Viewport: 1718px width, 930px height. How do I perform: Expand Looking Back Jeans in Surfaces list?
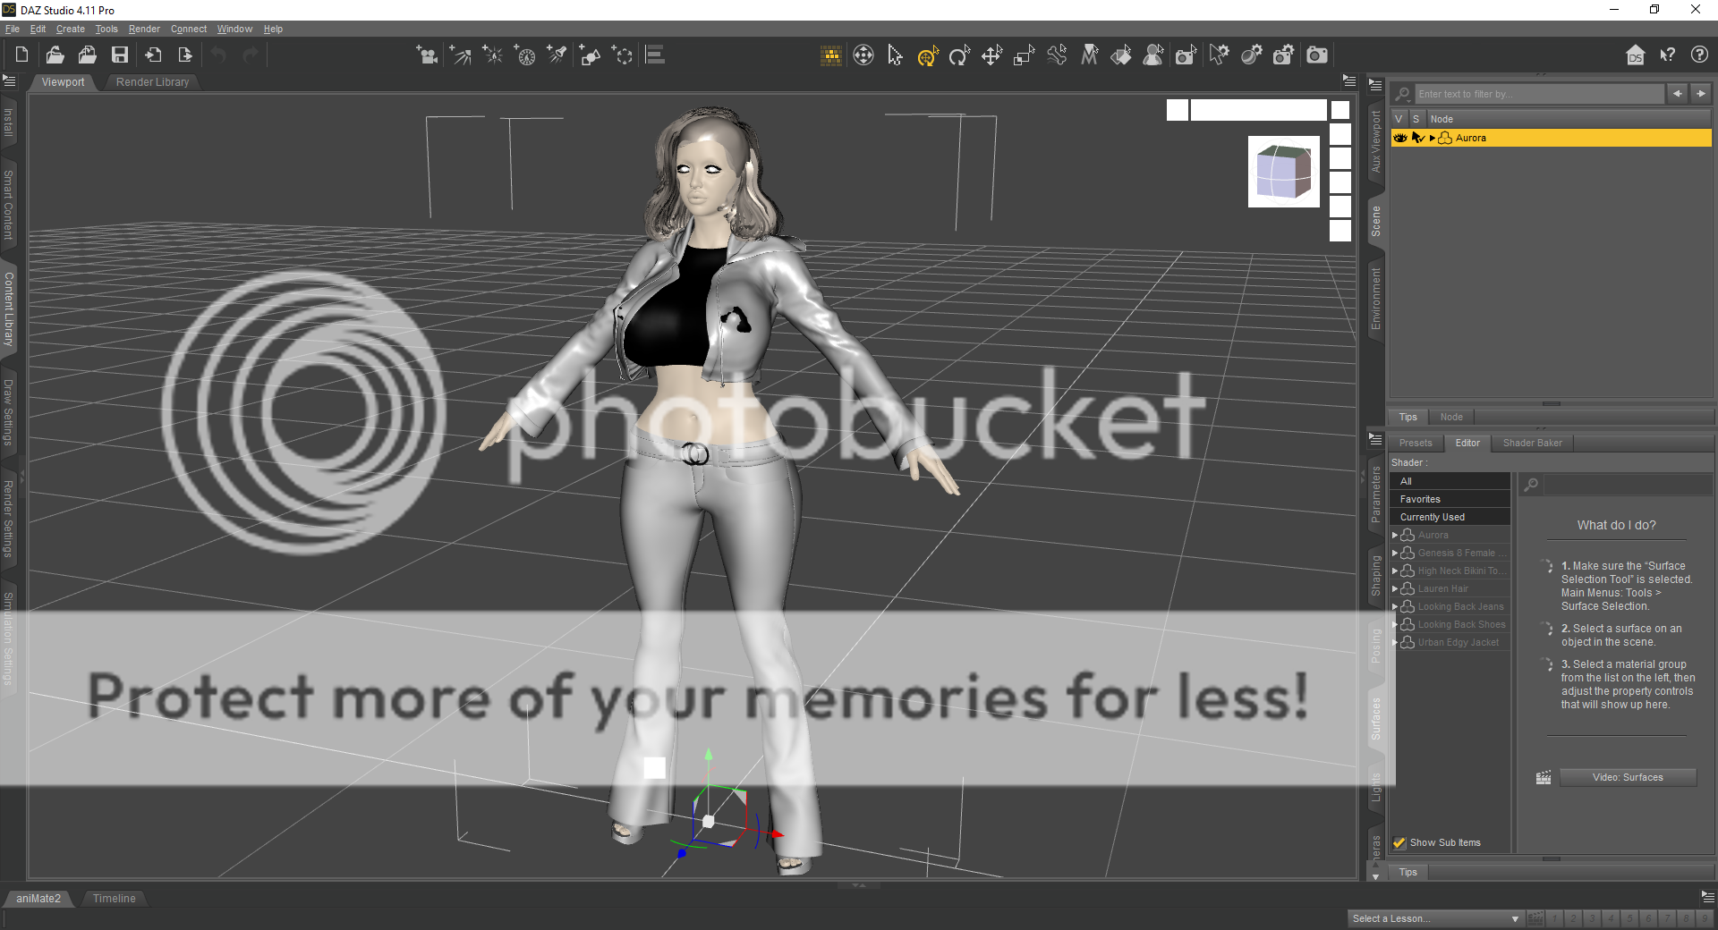pos(1395,606)
